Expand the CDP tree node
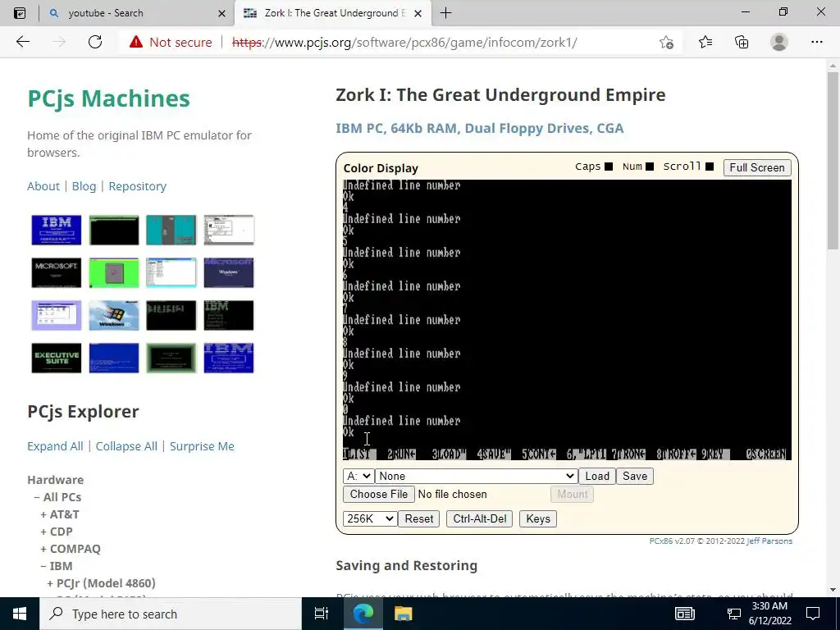 (57, 532)
